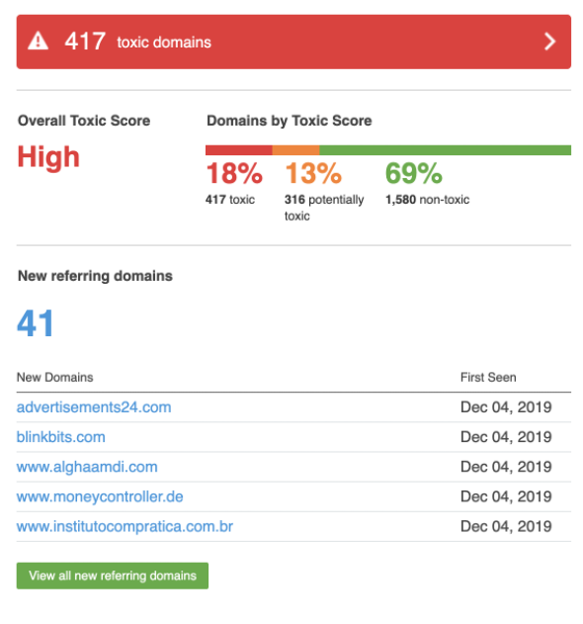Click the 41 new referring domains number
Screen dimensions: 583x624
(x=35, y=322)
